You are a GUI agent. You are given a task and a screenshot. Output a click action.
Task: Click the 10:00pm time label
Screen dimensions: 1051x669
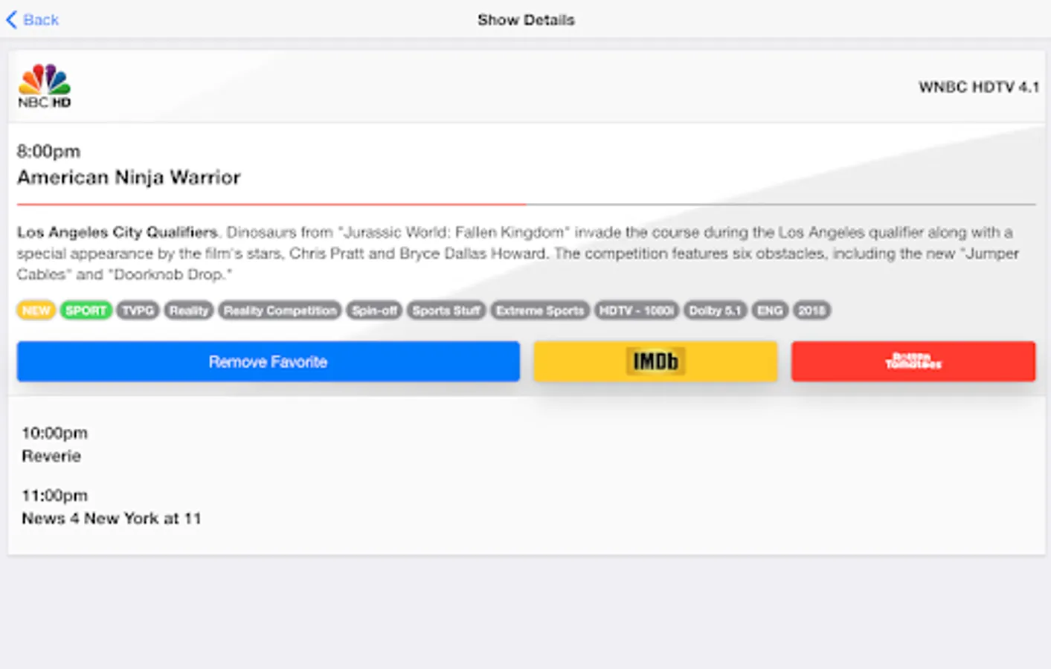point(54,433)
